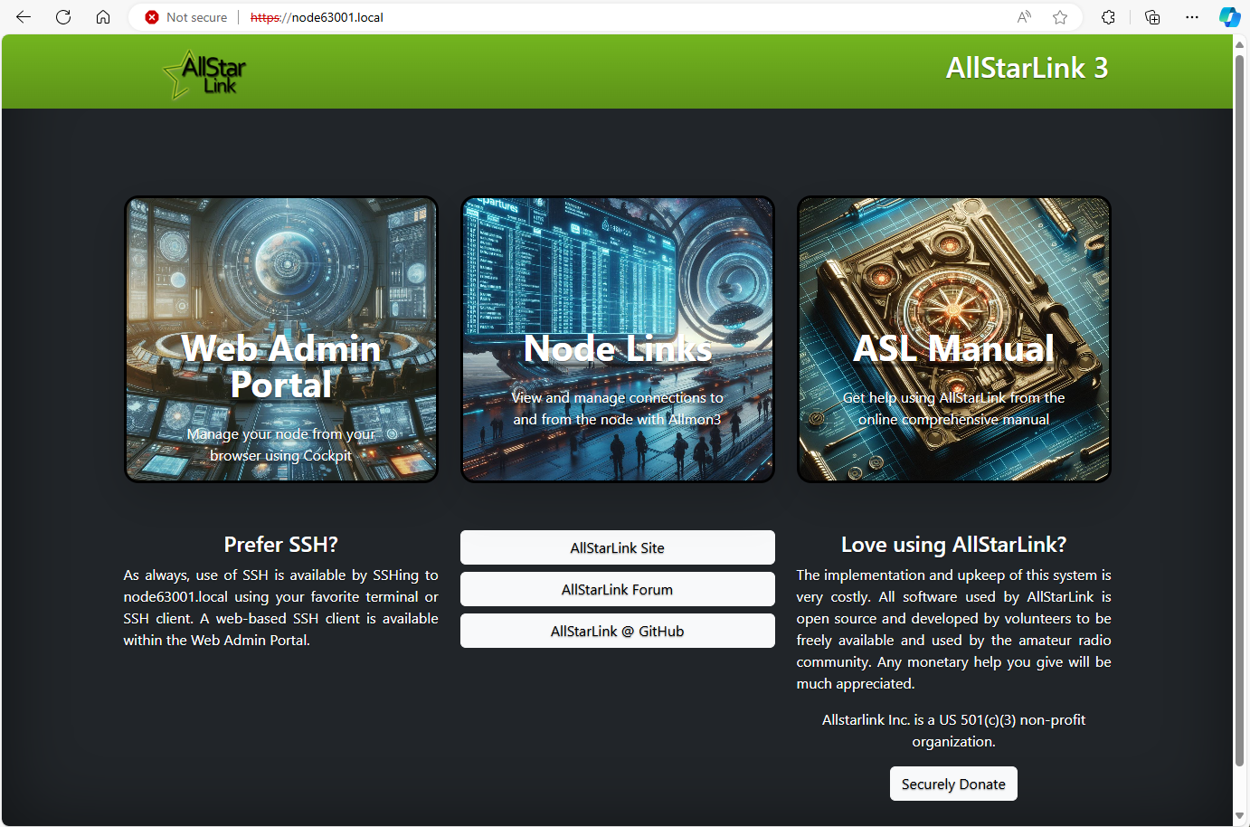Reload the page with the refresh icon
Screen dimensions: 1250x827
63,17
